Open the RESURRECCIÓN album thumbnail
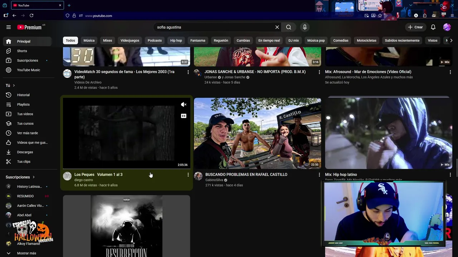This screenshot has height=257, width=458. [x=126, y=226]
